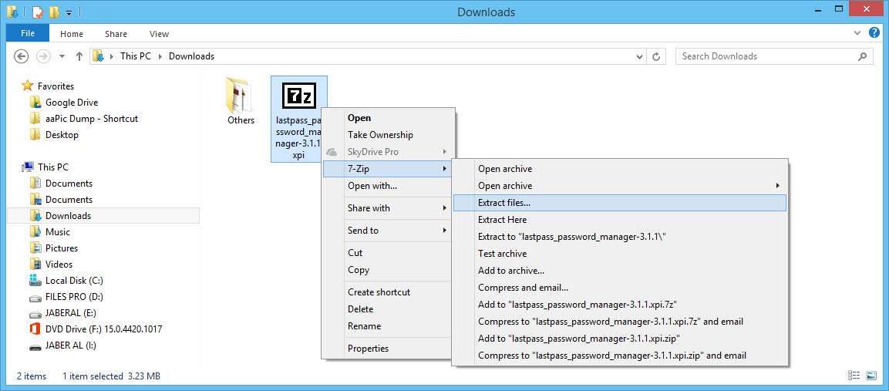Choose Take Ownership in context menu
889x391 pixels.
click(389, 135)
